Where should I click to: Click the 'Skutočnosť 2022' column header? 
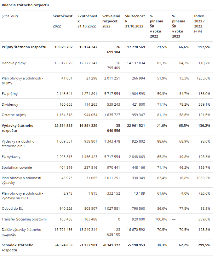(x=62, y=21)
